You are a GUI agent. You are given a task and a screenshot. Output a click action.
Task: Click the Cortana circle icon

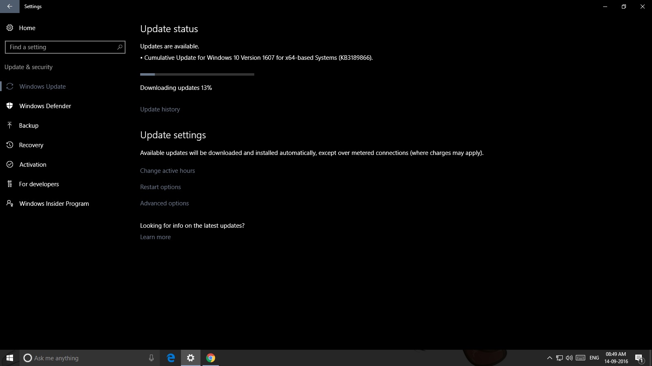point(28,358)
